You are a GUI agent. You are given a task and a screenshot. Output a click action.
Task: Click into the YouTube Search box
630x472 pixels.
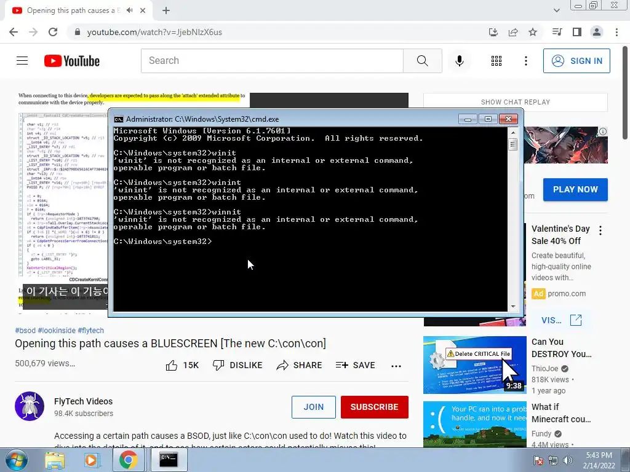(272, 61)
